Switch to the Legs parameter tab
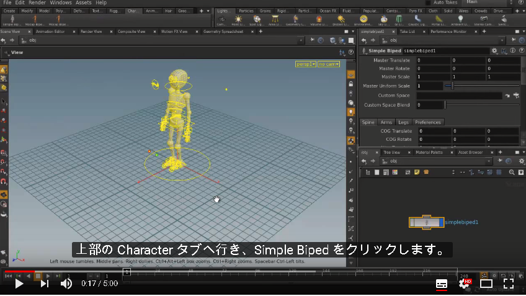This screenshot has height=296, width=526. coord(403,122)
